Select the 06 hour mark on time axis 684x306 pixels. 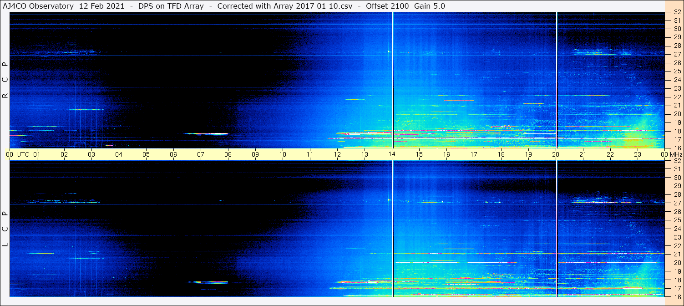173,154
